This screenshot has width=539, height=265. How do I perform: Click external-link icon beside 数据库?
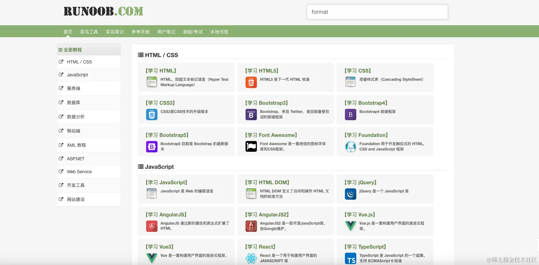[x=61, y=103]
